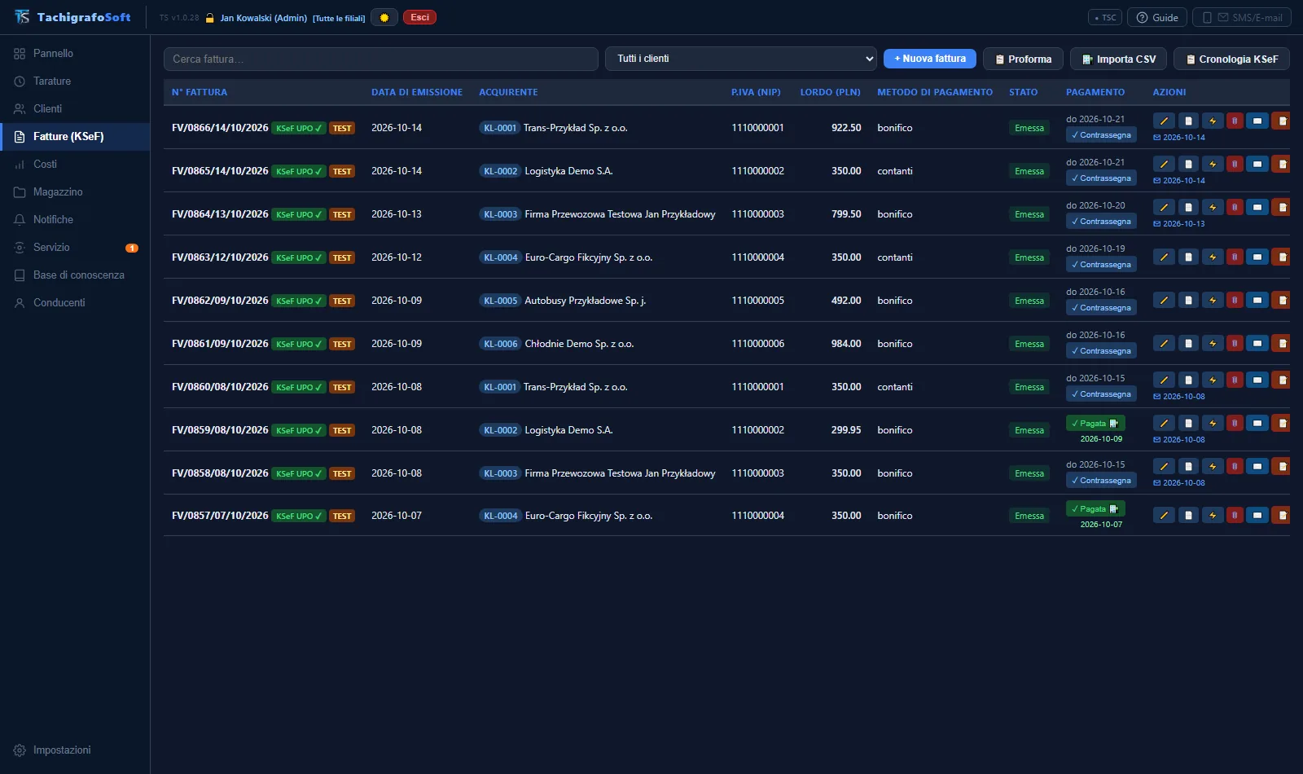Click the pencil icon in the FV/0857/07/10/2026 row
The height and width of the screenshot is (774, 1303).
click(1164, 515)
